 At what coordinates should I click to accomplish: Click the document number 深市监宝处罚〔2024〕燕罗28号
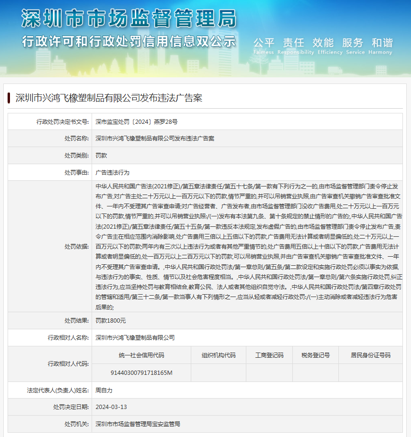tap(136, 122)
